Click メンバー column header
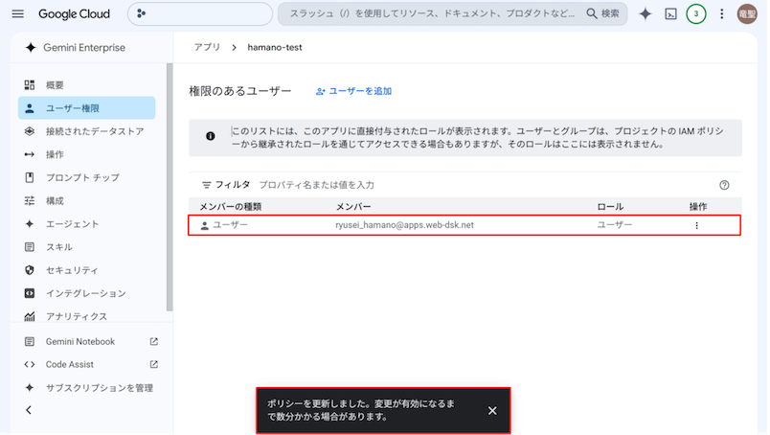 tap(353, 207)
